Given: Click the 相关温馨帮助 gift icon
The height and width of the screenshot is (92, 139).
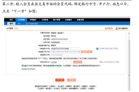Looking at the screenshot, I should pos(117,28).
